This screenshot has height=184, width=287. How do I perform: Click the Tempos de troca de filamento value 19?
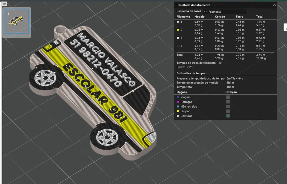(220, 63)
